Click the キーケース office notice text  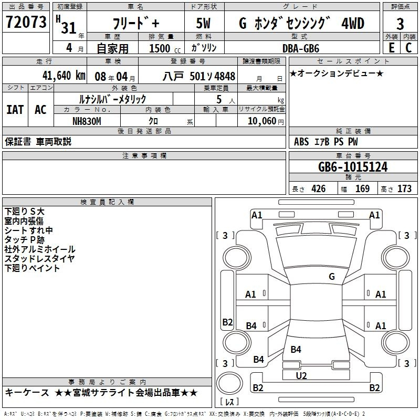(x=101, y=393)
